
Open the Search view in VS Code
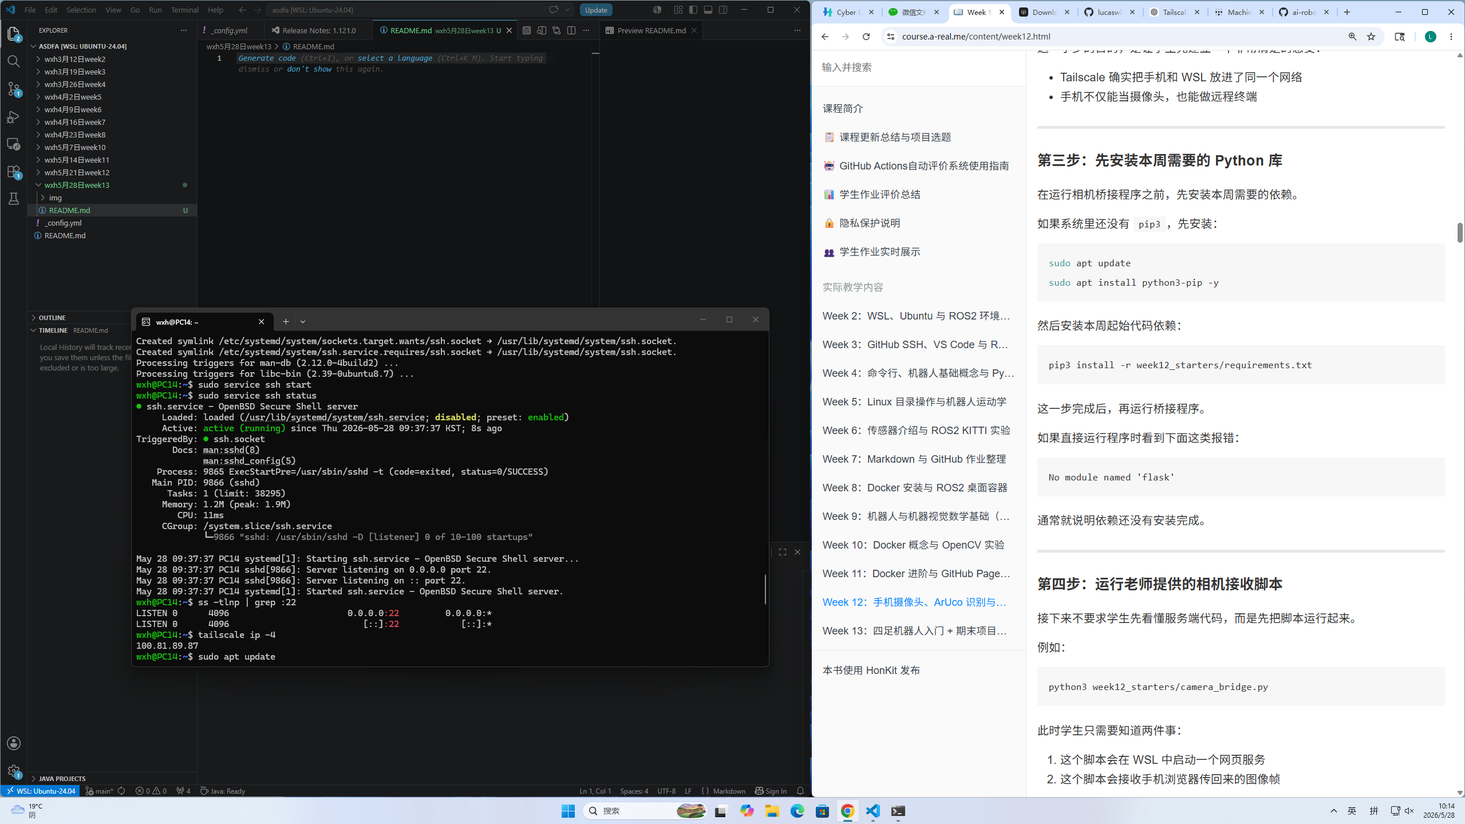14,61
